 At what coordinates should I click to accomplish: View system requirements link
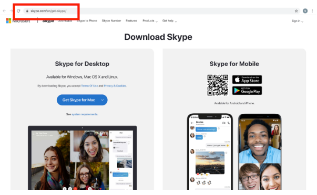click(85, 114)
